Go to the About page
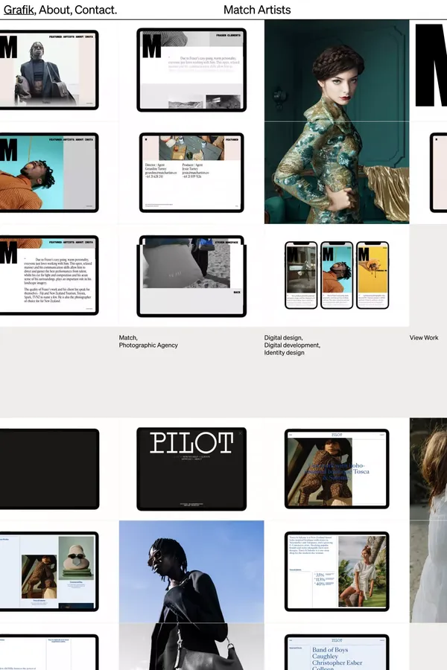447x670 pixels. coord(54,10)
